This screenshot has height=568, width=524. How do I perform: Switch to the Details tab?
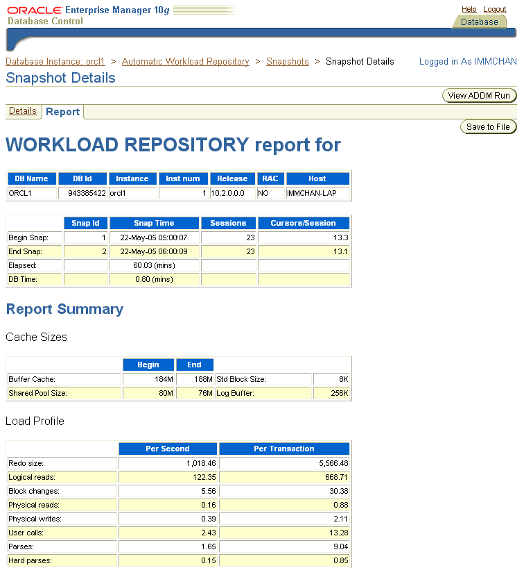pyautogui.click(x=23, y=111)
